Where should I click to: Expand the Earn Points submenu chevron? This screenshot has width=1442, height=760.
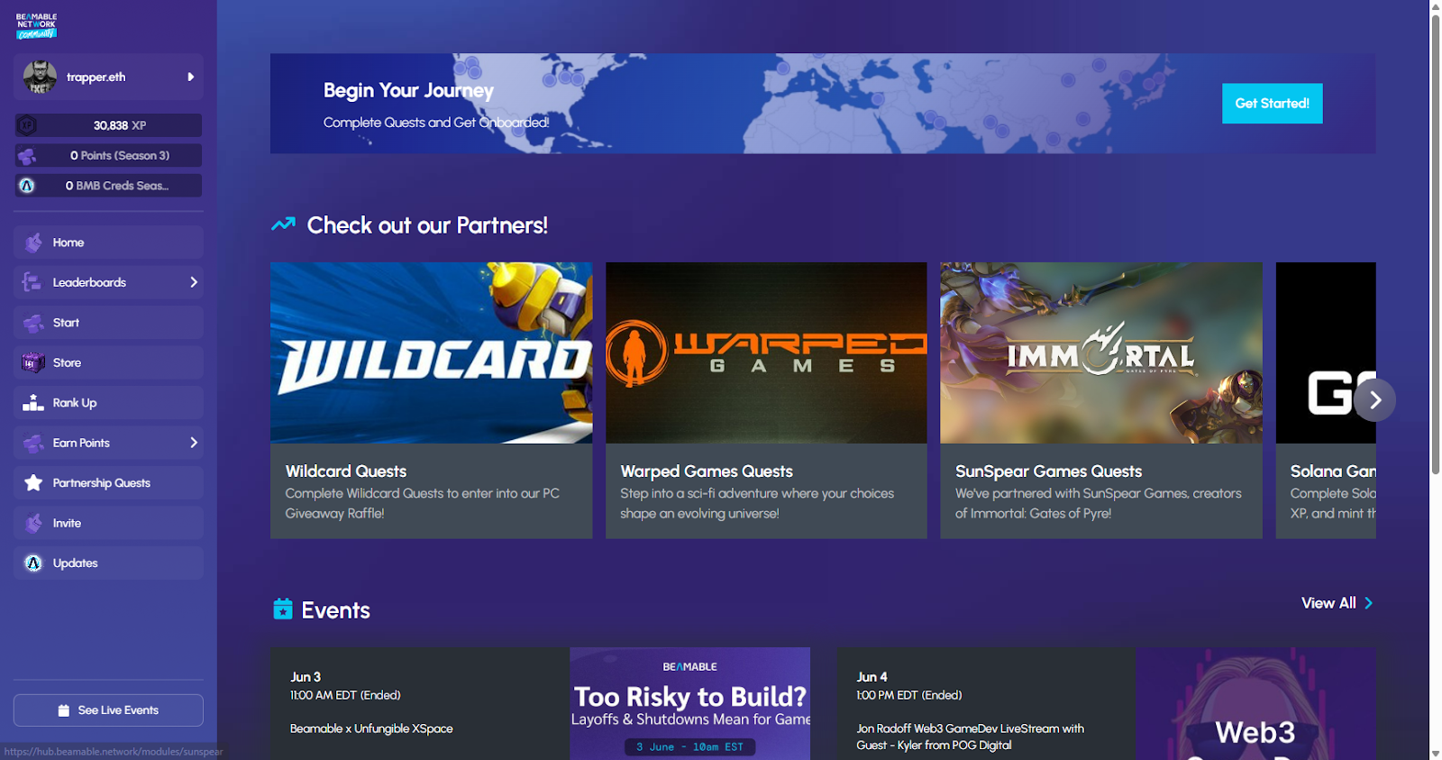(193, 443)
